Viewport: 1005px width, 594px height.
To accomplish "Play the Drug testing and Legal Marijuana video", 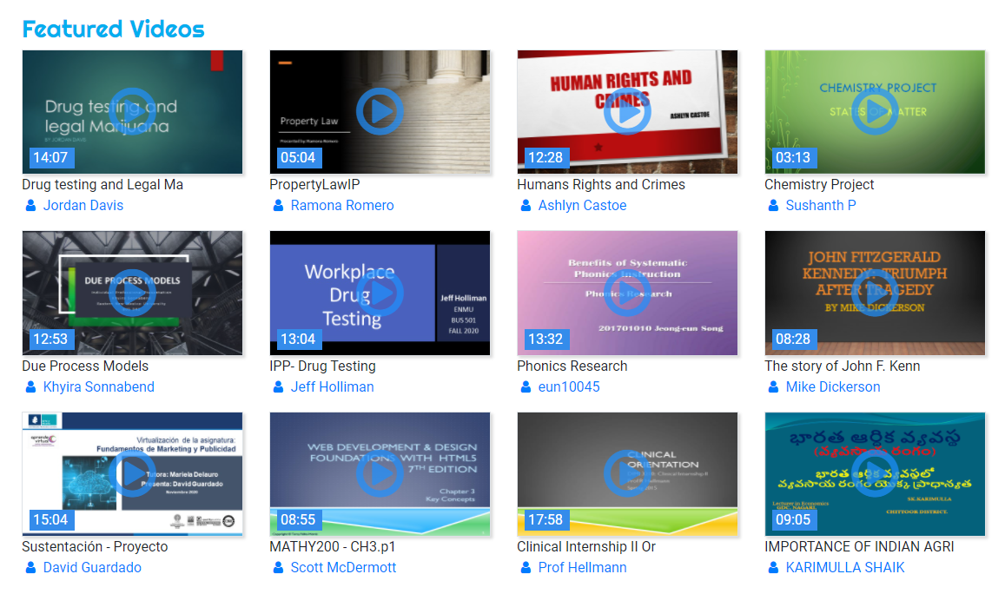I will coord(132,111).
